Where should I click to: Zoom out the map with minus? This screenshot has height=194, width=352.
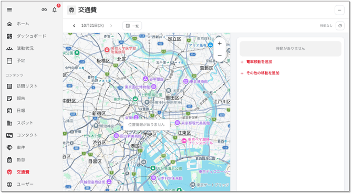(220, 56)
